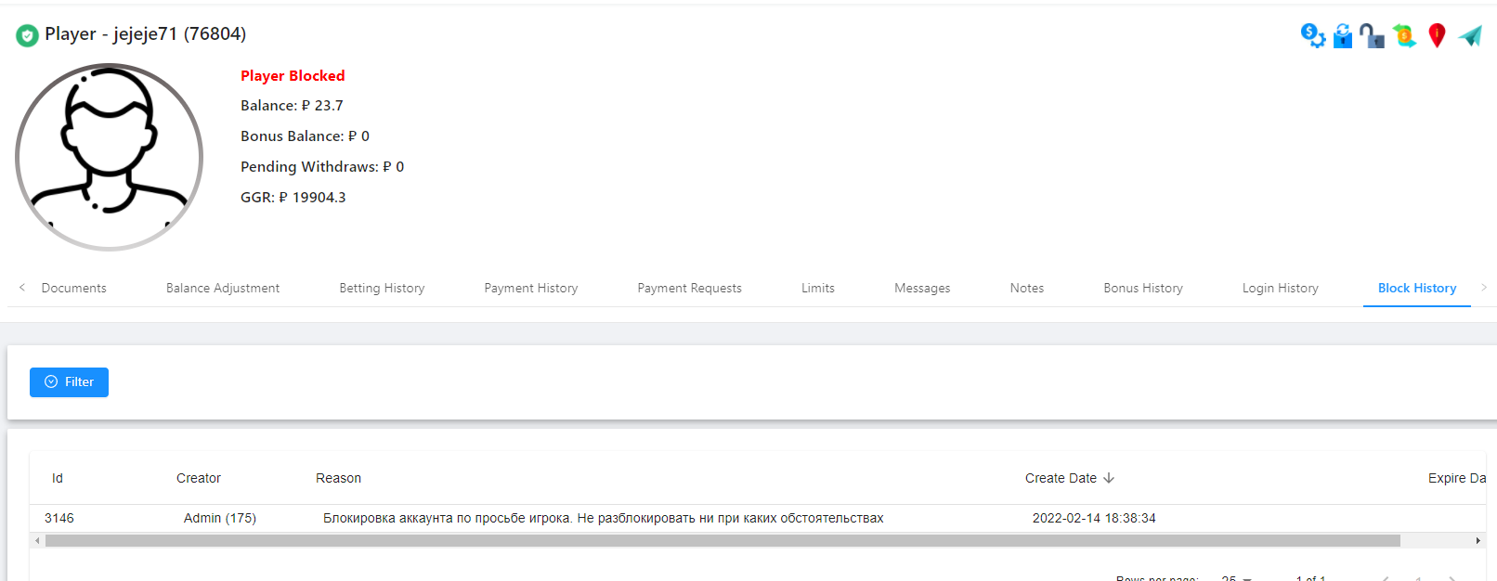This screenshot has height=581, width=1497.
Task: Click the player avatar image
Action: pyautogui.click(x=110, y=157)
